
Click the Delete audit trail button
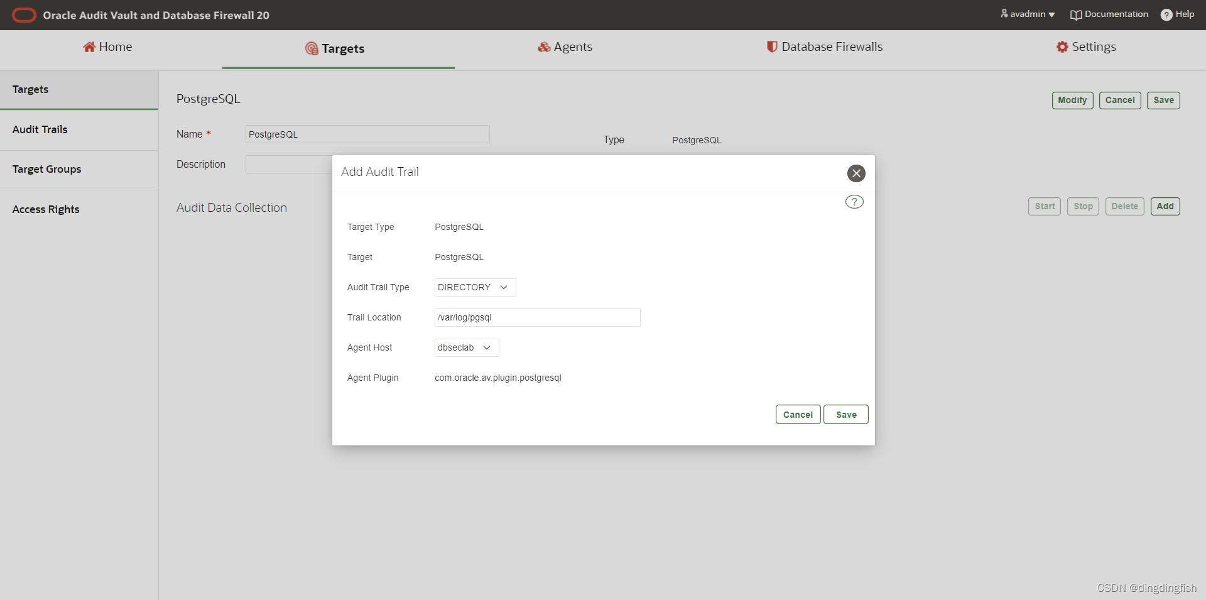click(1124, 207)
